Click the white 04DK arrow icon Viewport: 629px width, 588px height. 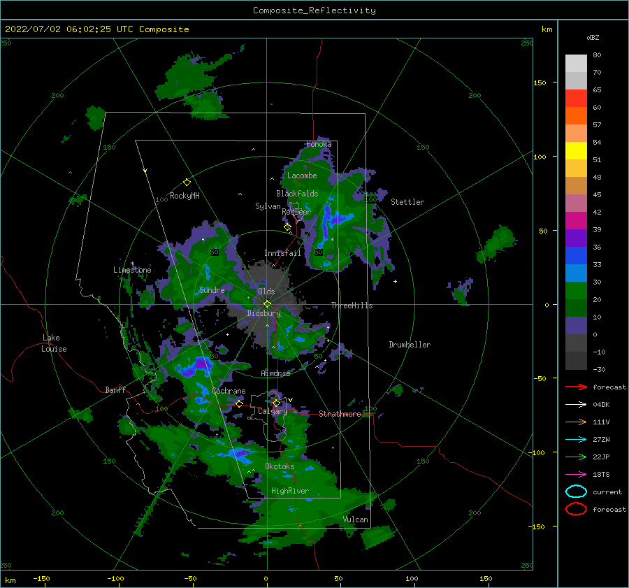click(x=576, y=405)
